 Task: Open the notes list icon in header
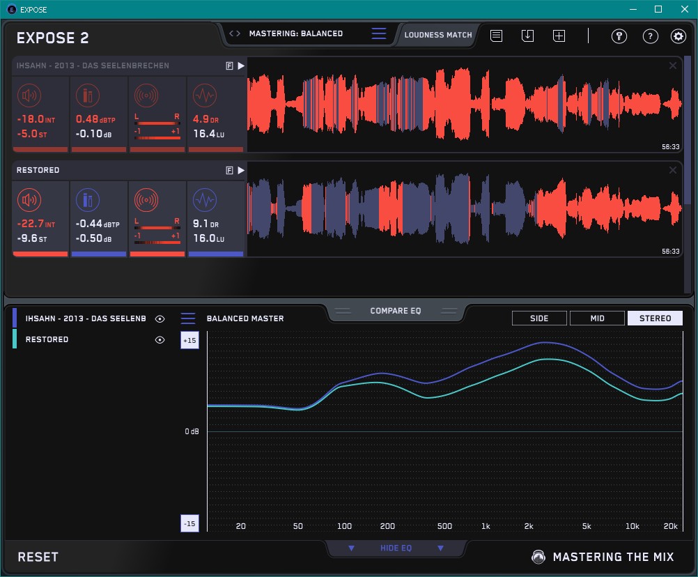[496, 36]
